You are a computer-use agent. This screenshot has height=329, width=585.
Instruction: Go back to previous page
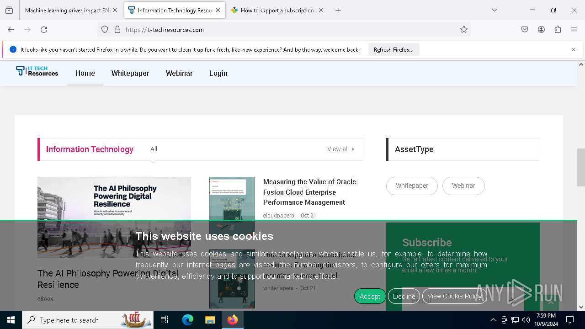(x=11, y=30)
